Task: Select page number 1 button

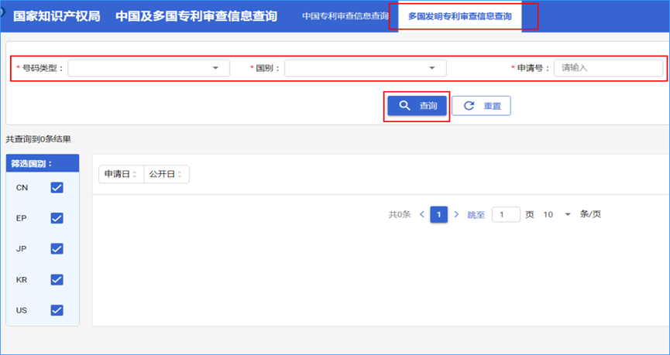Action: tap(439, 214)
